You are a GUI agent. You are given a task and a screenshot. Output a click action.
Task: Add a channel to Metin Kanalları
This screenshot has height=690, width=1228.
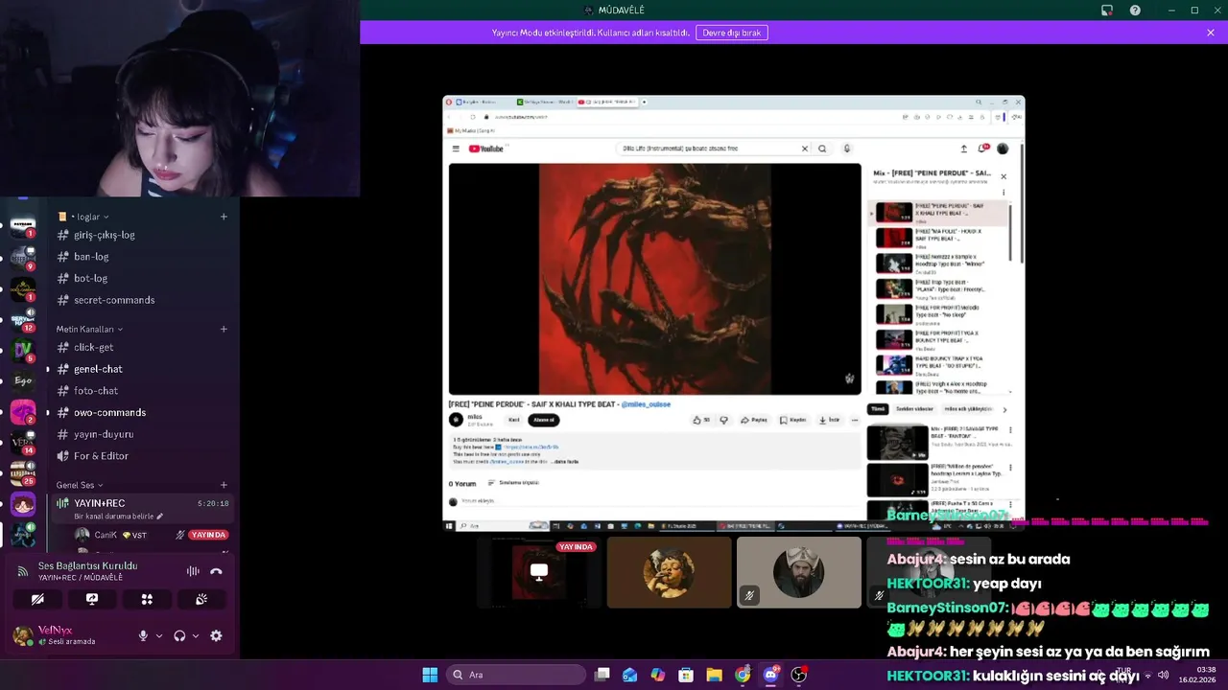click(x=224, y=329)
